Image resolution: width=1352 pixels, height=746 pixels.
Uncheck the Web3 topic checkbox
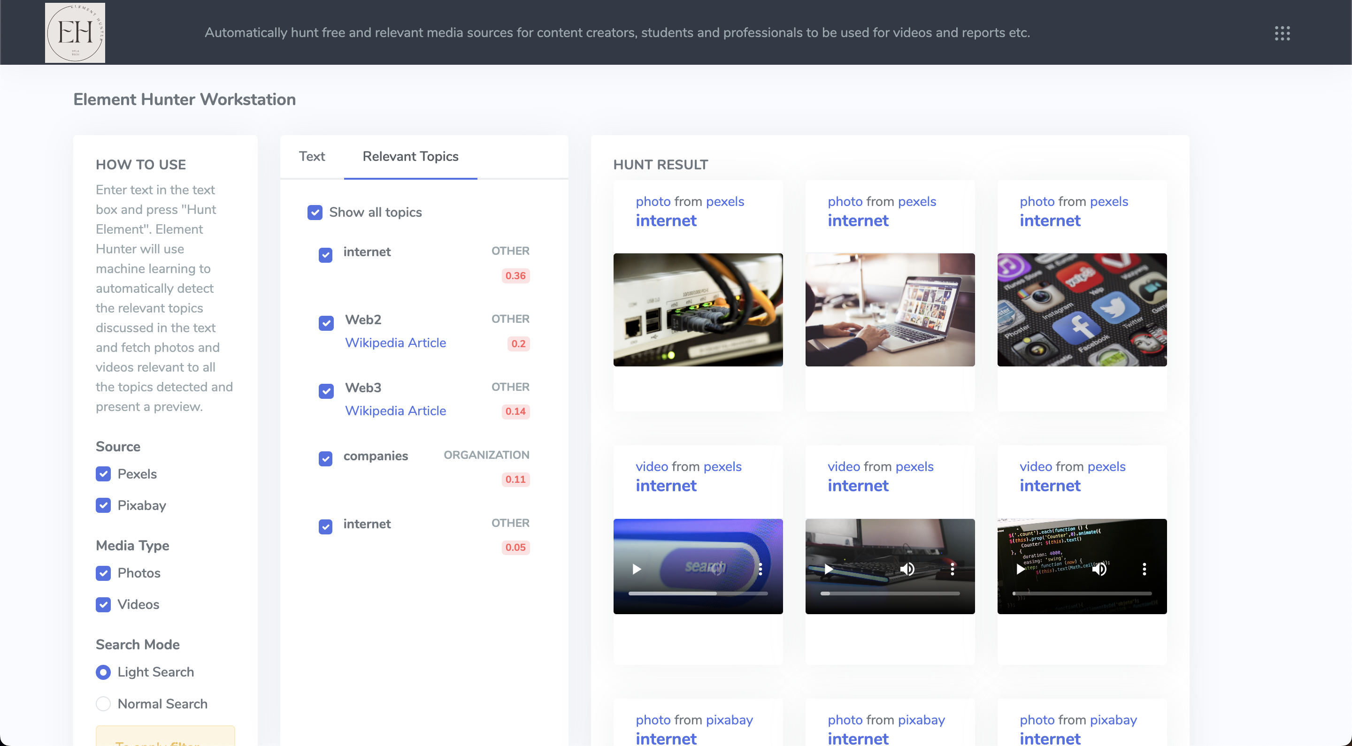click(326, 391)
